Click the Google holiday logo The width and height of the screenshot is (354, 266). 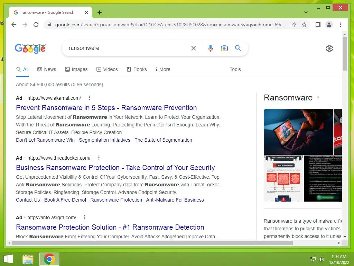click(x=30, y=48)
